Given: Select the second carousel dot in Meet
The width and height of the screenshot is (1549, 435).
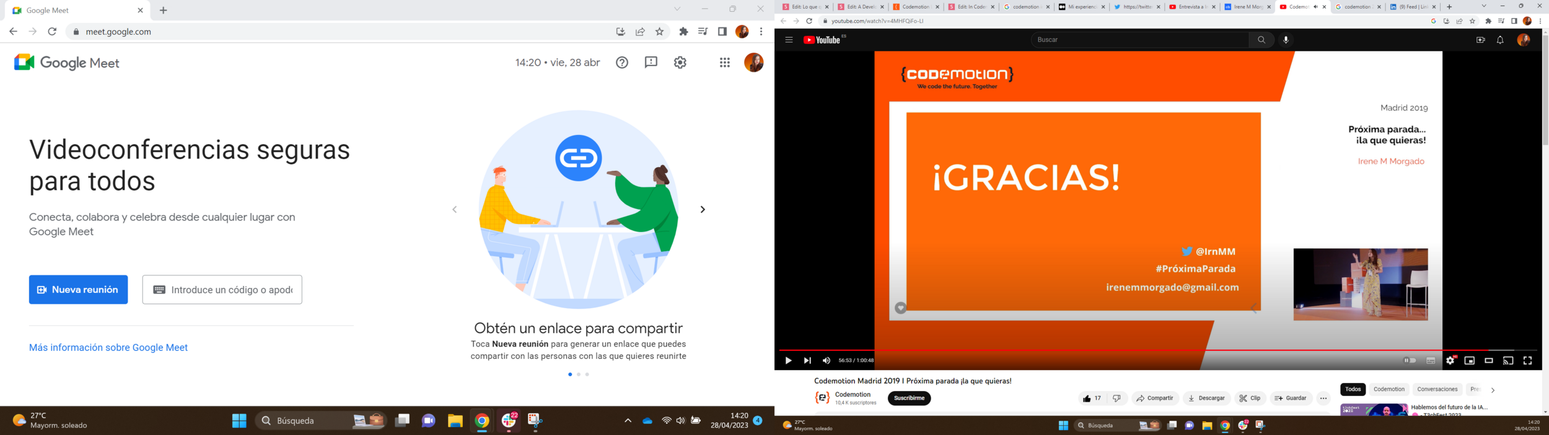Looking at the screenshot, I should pyautogui.click(x=579, y=374).
